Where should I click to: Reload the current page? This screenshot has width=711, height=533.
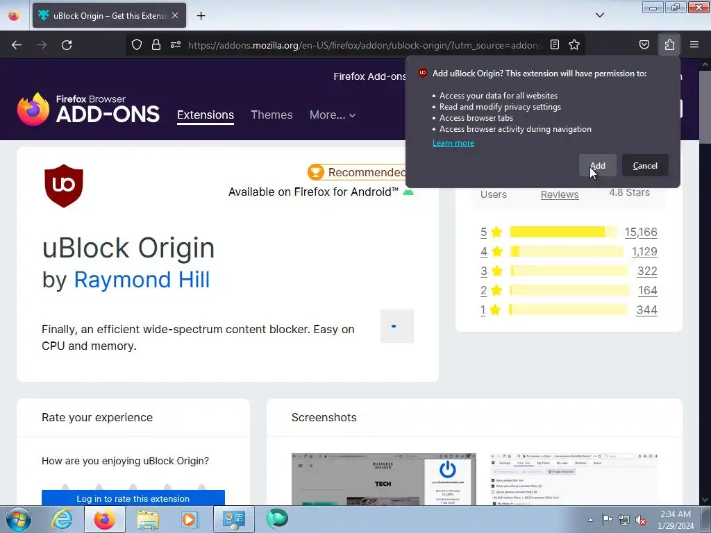[67, 45]
